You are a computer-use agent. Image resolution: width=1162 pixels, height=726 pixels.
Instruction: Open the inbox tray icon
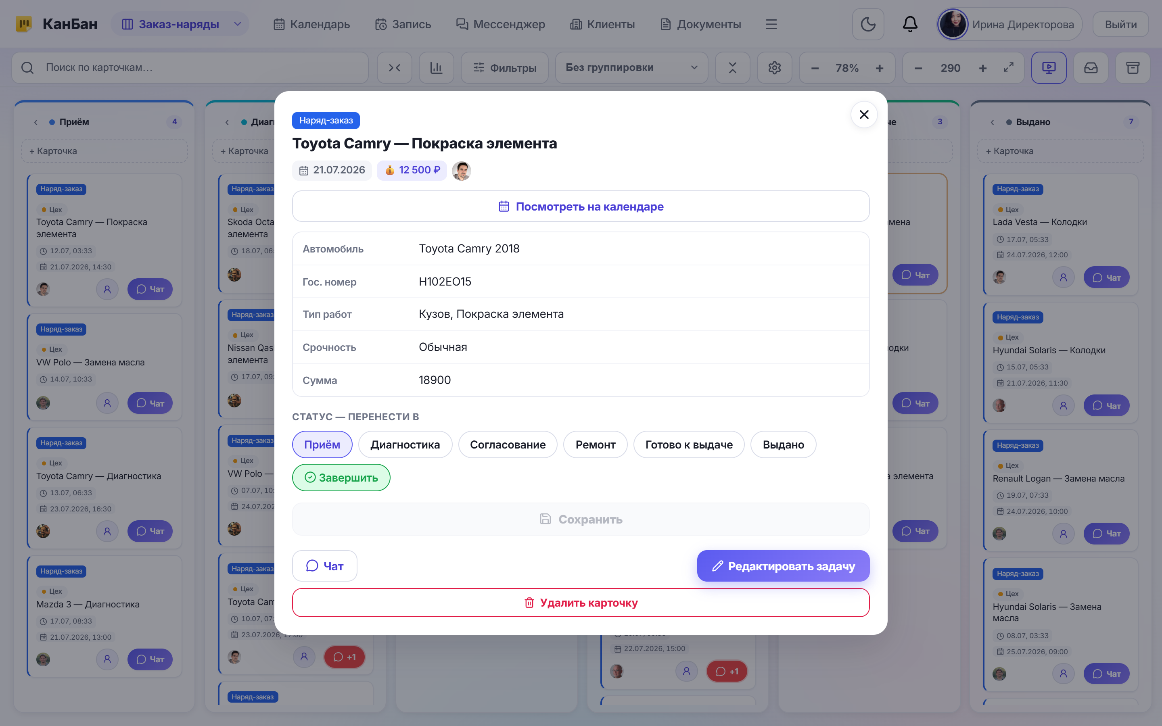tap(1091, 68)
